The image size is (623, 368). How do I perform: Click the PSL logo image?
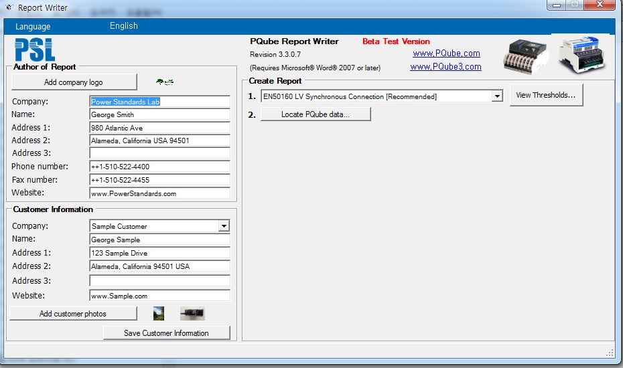coord(35,50)
